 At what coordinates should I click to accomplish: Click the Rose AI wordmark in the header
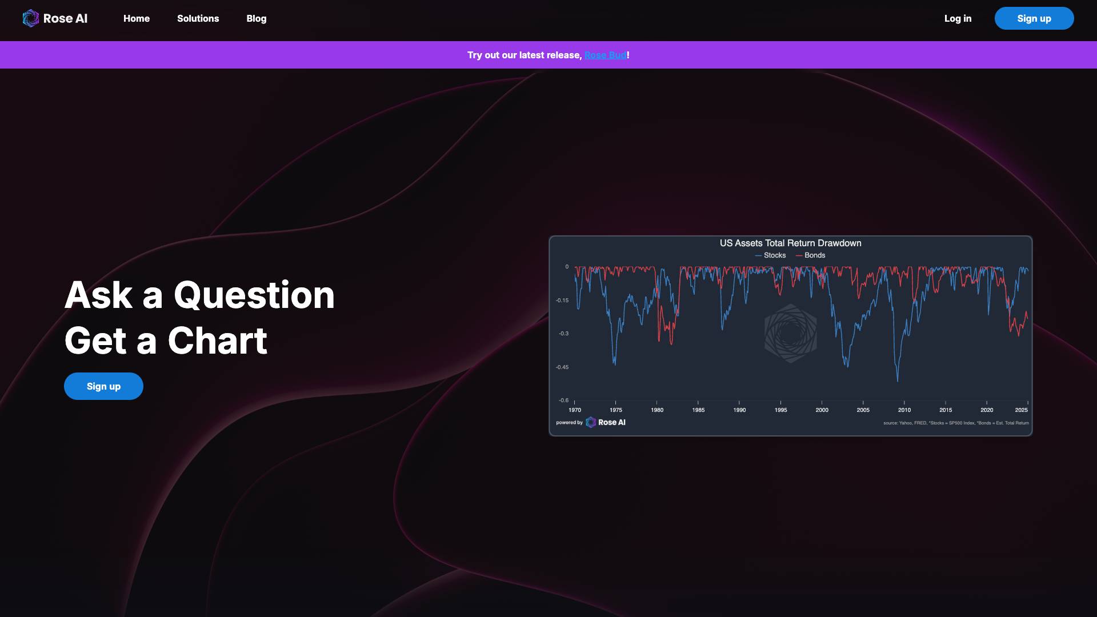[65, 18]
